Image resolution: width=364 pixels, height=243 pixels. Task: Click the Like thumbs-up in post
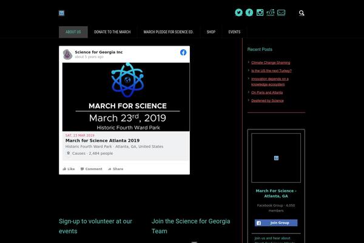pos(69,169)
